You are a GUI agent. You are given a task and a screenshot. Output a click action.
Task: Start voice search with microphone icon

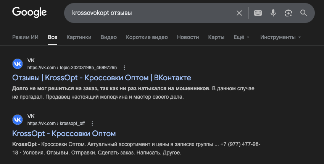click(273, 13)
